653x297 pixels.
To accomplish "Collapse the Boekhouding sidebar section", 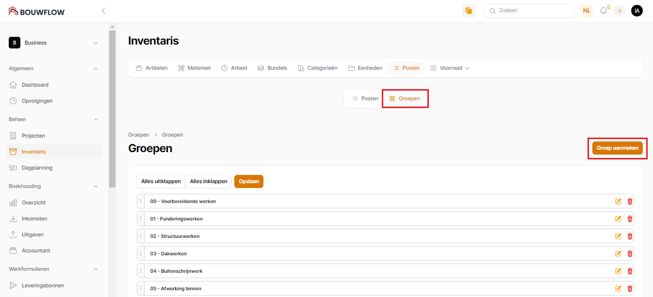I will pyautogui.click(x=96, y=186).
